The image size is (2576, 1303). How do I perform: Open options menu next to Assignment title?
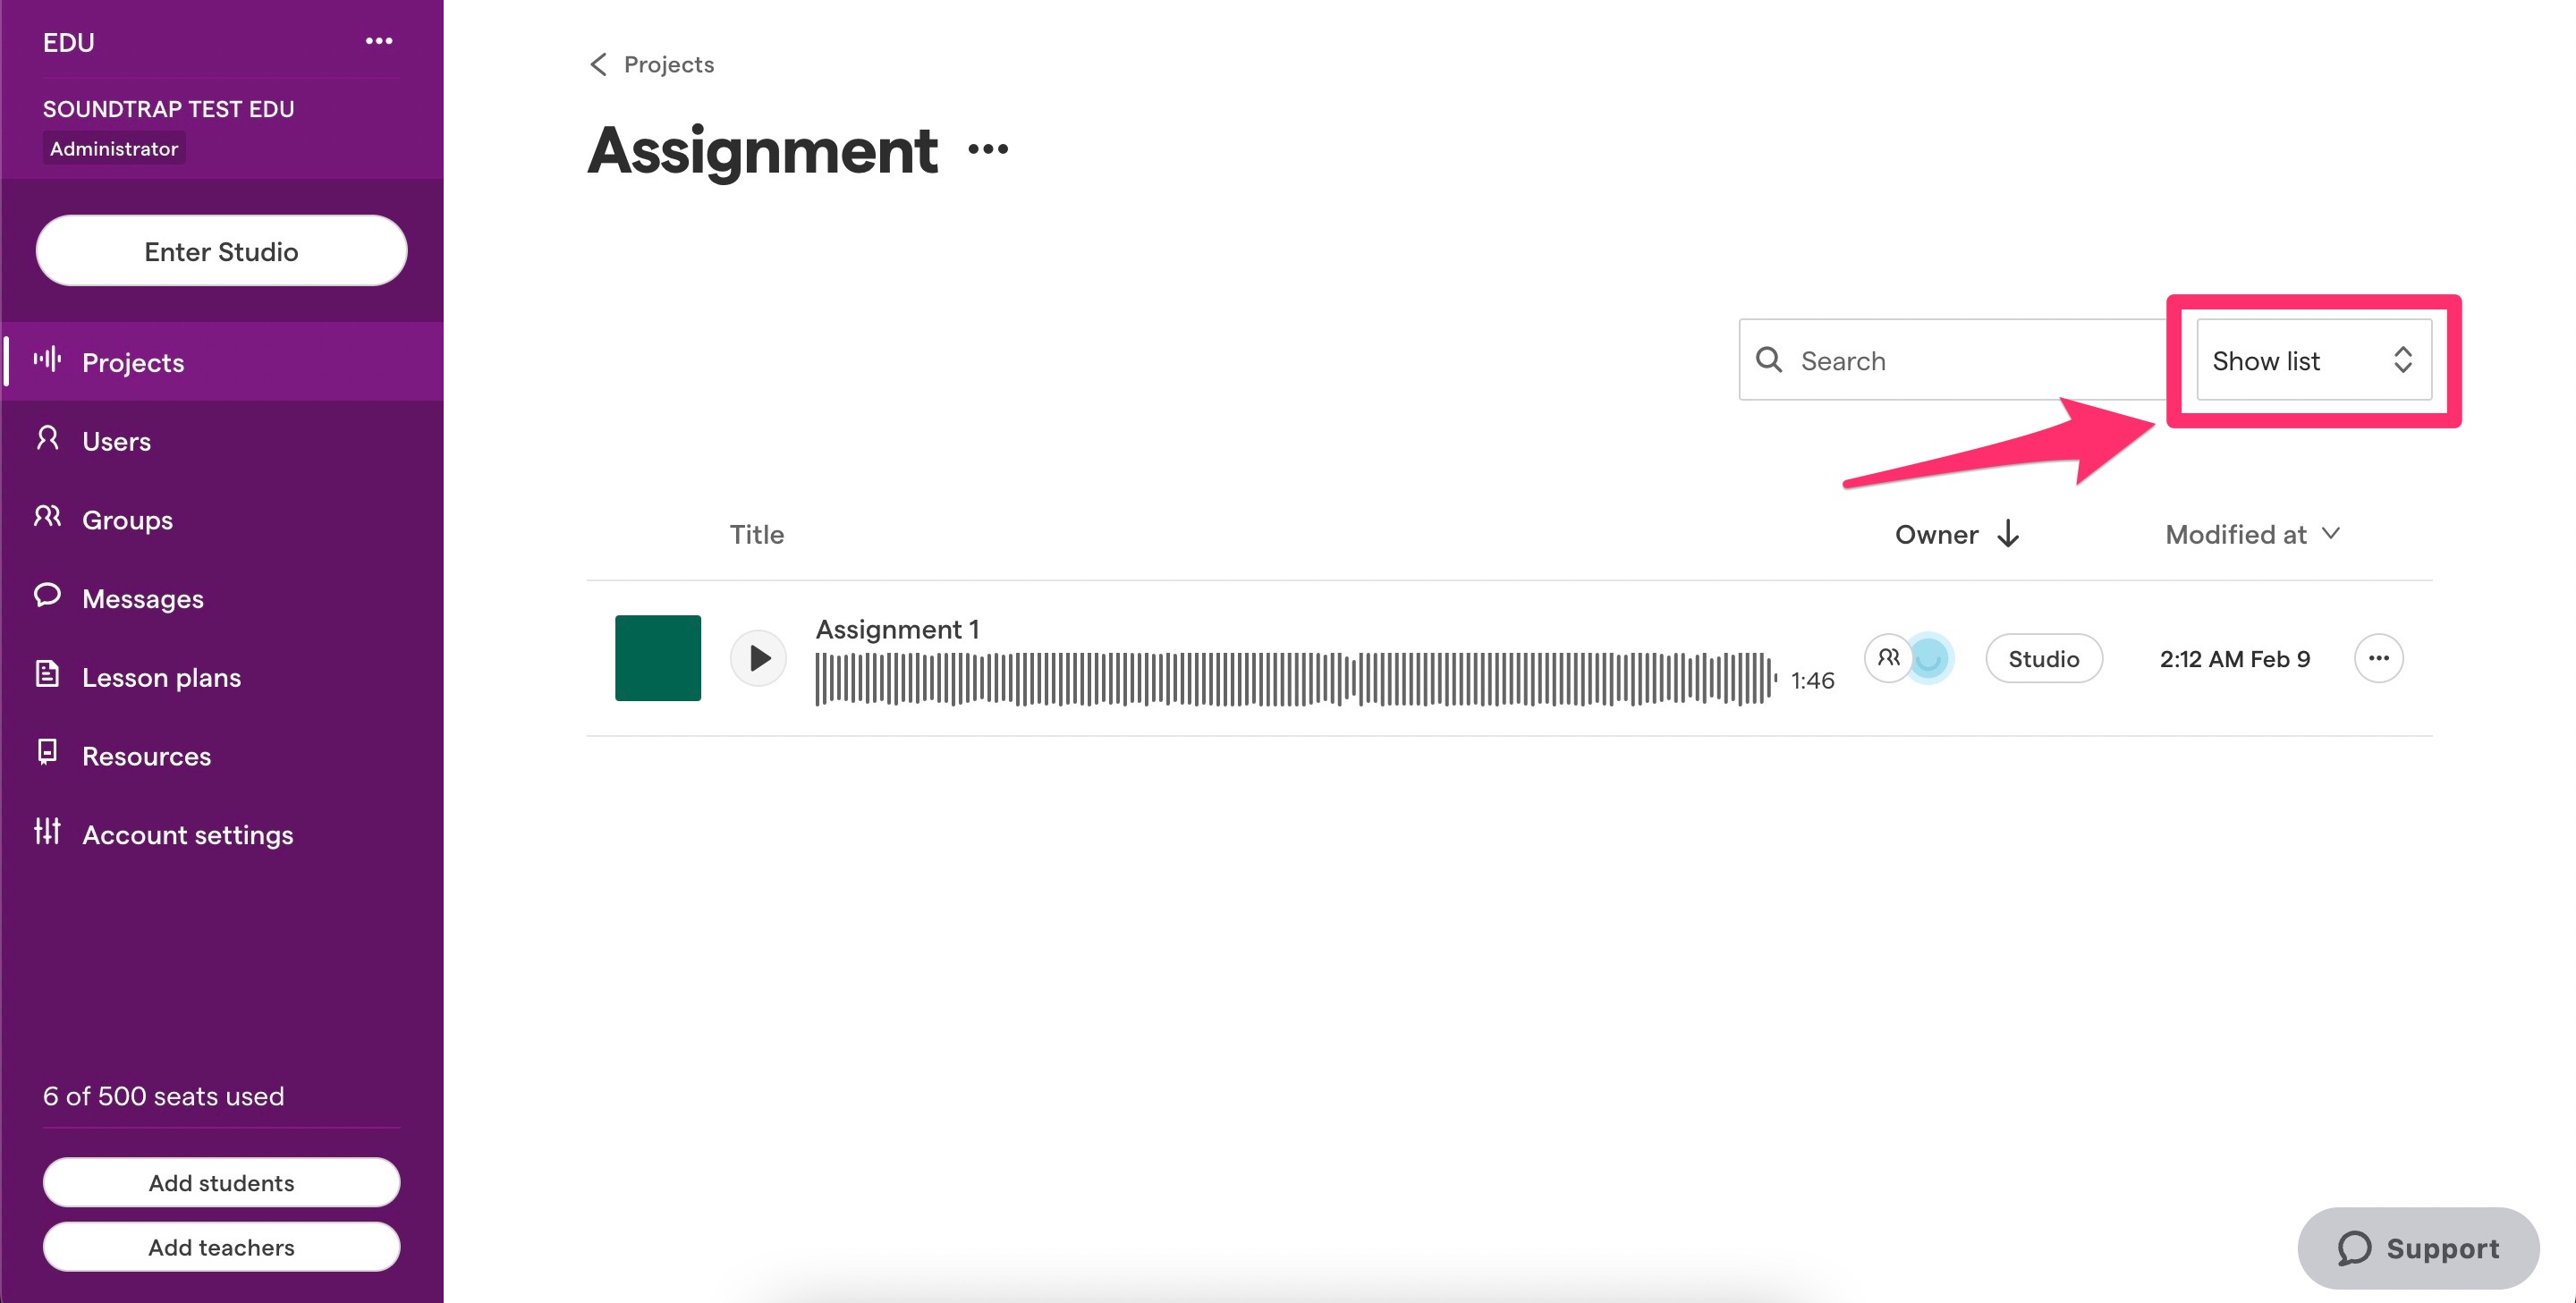click(x=988, y=150)
